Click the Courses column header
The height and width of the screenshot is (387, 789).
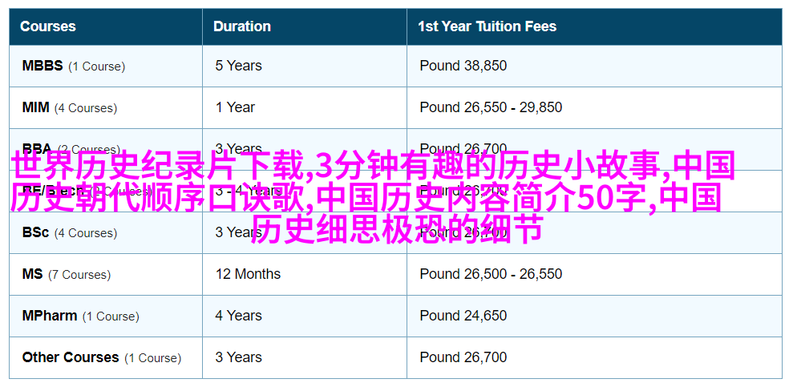(x=48, y=26)
